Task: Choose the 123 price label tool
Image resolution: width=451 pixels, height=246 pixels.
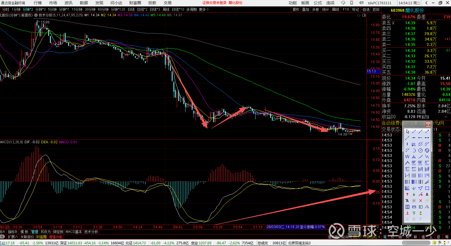Action: tap(414, 144)
